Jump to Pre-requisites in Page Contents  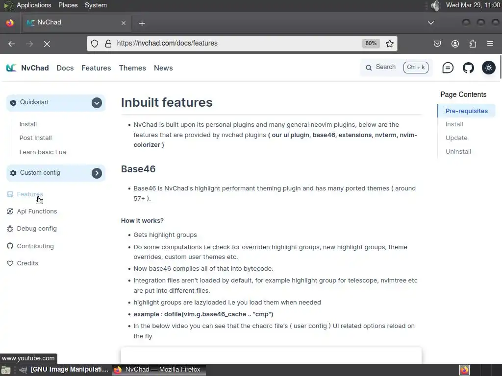(467, 111)
